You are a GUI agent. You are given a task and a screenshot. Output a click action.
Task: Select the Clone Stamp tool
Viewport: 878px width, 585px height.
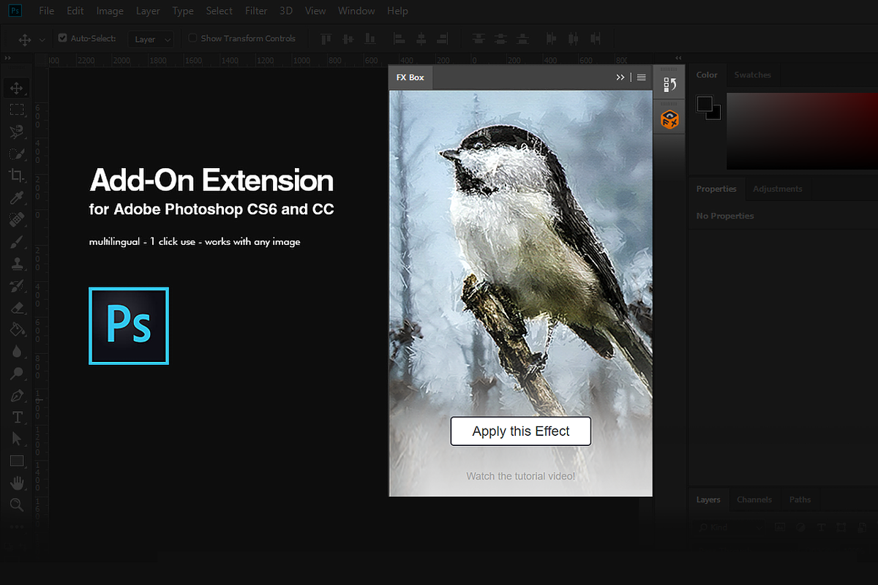click(16, 263)
